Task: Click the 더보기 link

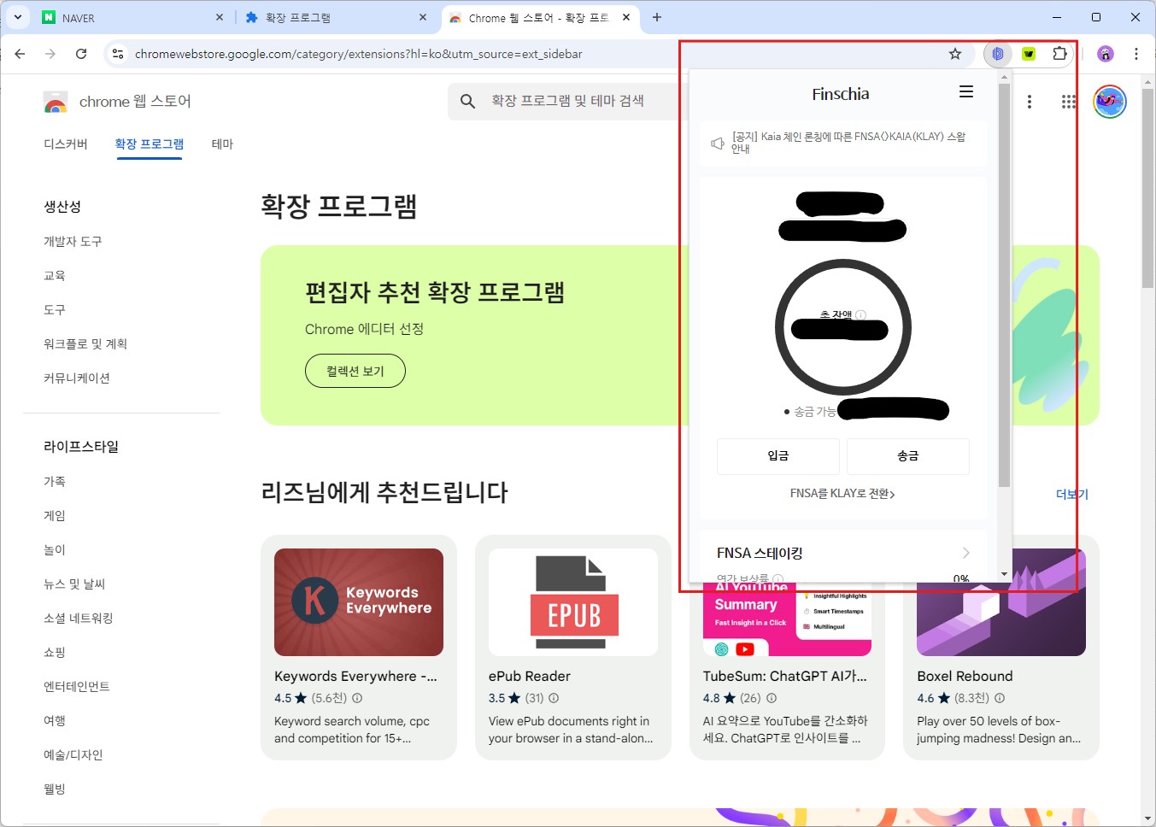Action: click(x=1072, y=495)
